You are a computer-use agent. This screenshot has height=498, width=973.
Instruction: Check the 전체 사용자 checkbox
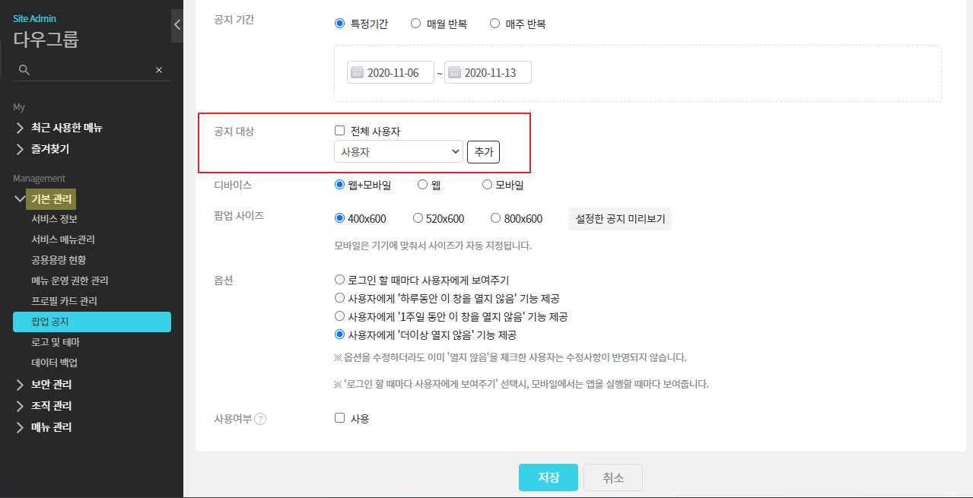pyautogui.click(x=340, y=131)
